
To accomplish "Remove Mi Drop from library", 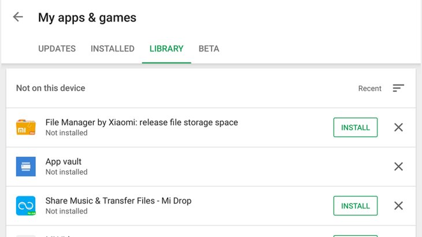I will coord(398,206).
